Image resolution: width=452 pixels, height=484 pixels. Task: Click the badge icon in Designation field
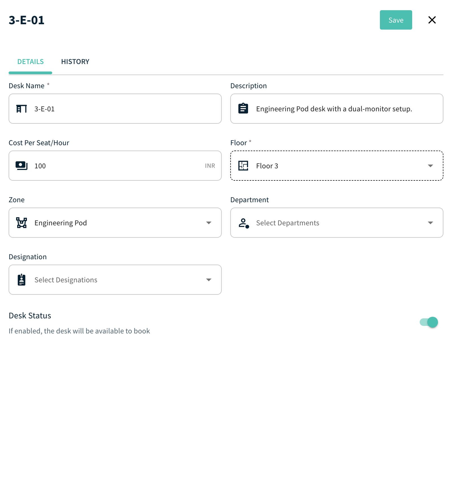coord(21,280)
